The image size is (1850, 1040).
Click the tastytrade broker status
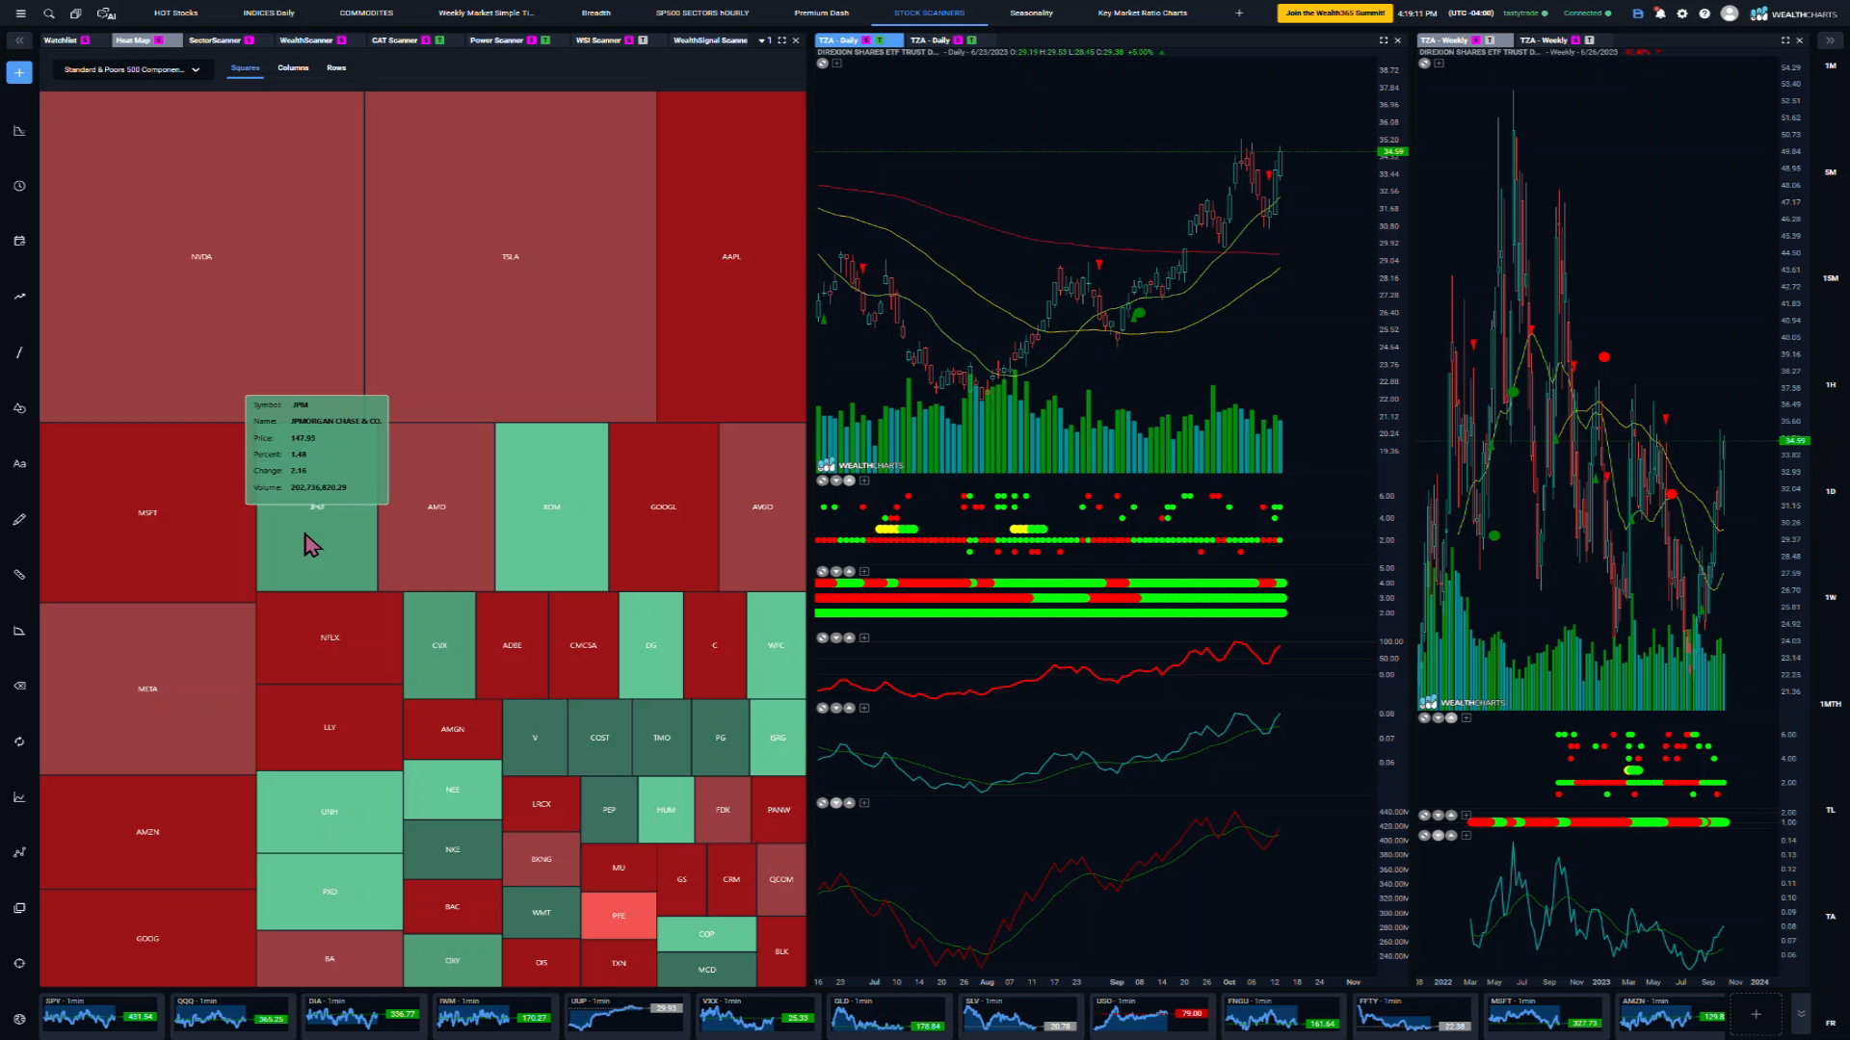coord(1525,13)
